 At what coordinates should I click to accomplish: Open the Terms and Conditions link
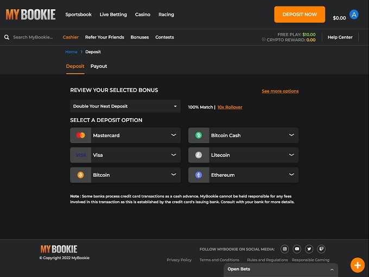[x=219, y=260]
